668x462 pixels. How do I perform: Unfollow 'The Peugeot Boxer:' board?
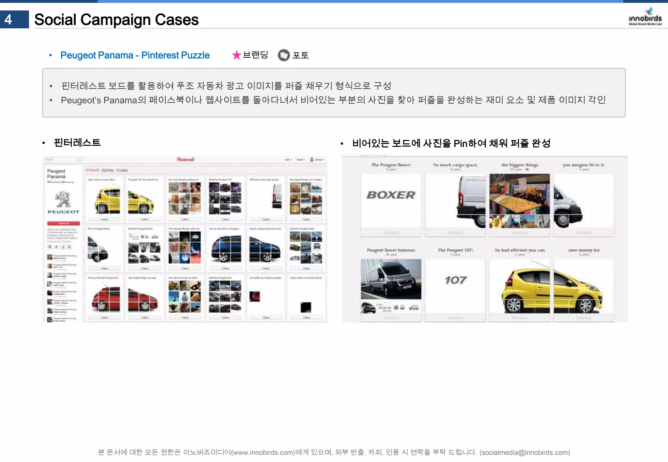(391, 233)
